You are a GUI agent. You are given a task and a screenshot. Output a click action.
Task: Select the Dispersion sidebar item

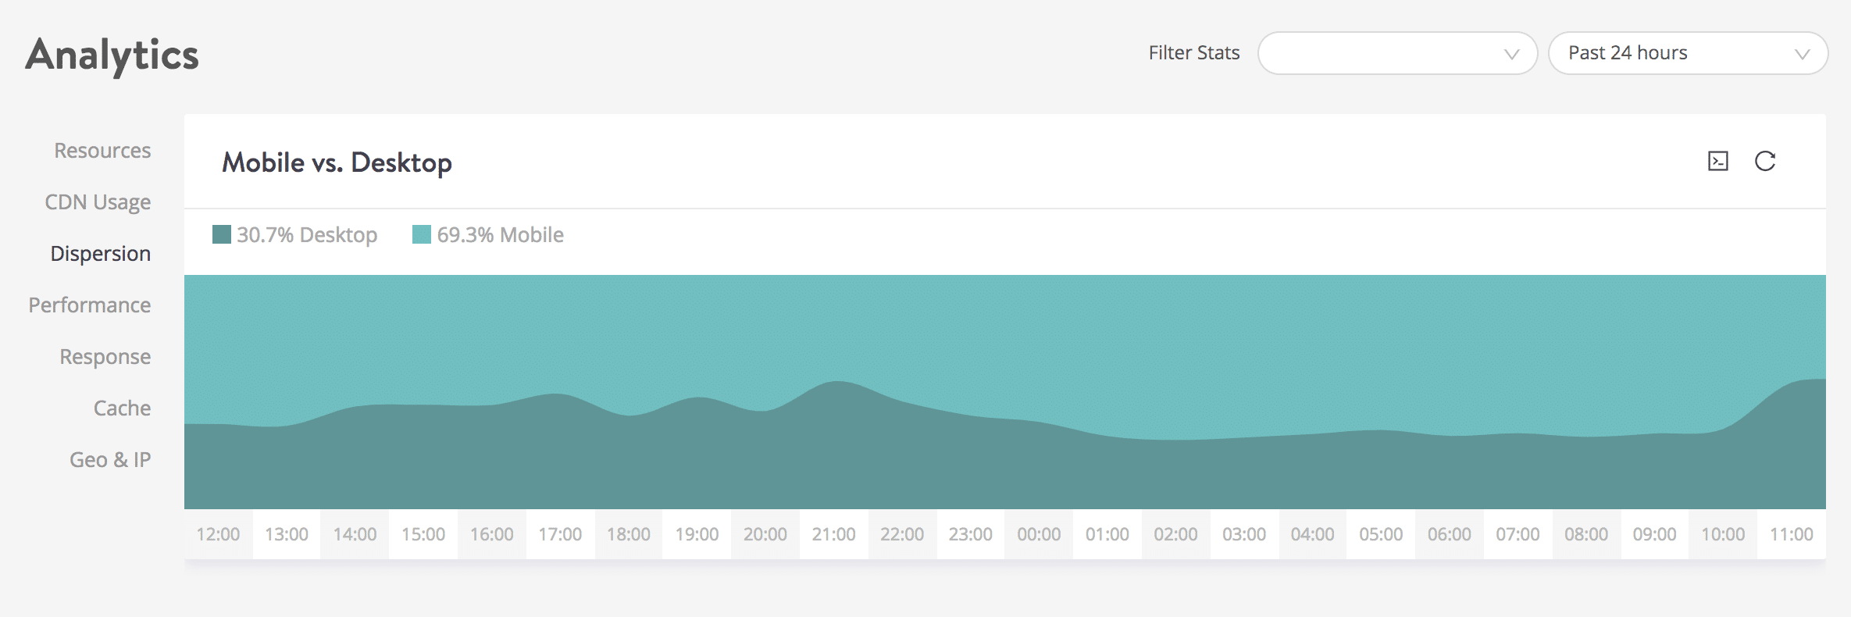pos(101,253)
